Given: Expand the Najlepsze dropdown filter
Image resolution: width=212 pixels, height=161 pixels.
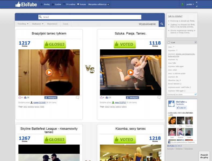Looking at the screenshot, I should point(38,24).
